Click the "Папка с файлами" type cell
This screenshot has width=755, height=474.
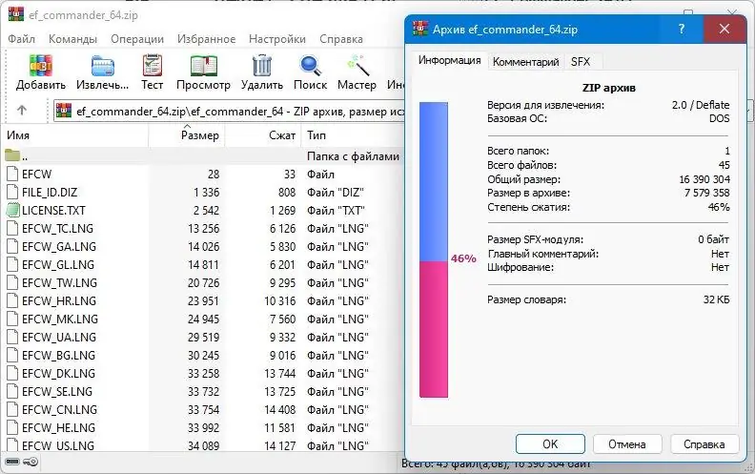pyautogui.click(x=353, y=156)
